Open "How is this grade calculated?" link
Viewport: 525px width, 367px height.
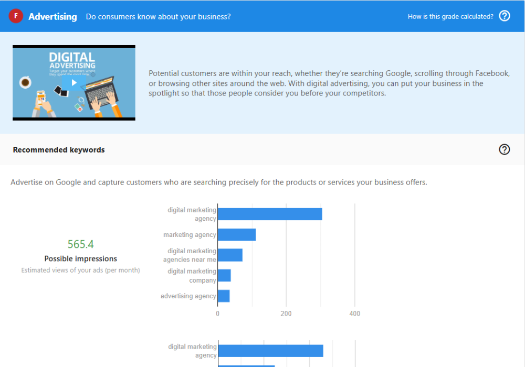(450, 16)
